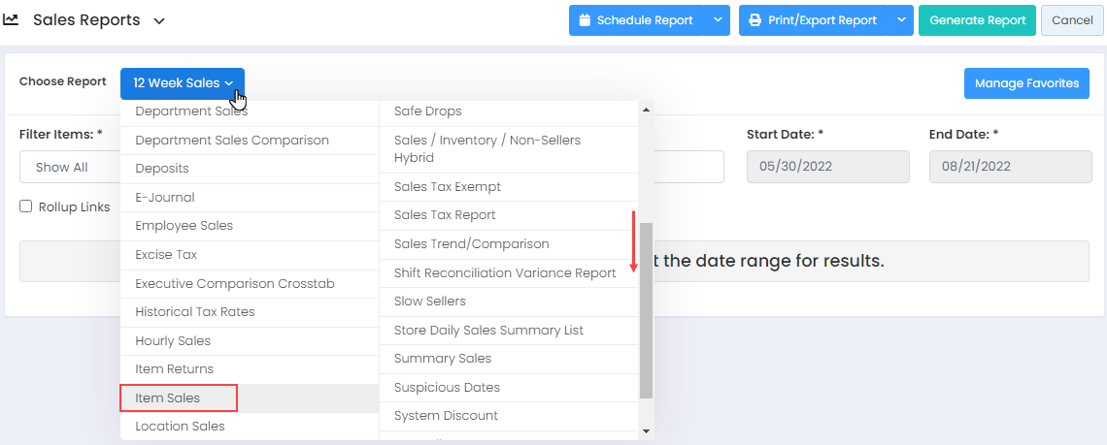Choose the Item Returns report
This screenshot has height=445, width=1107.
coord(250,368)
